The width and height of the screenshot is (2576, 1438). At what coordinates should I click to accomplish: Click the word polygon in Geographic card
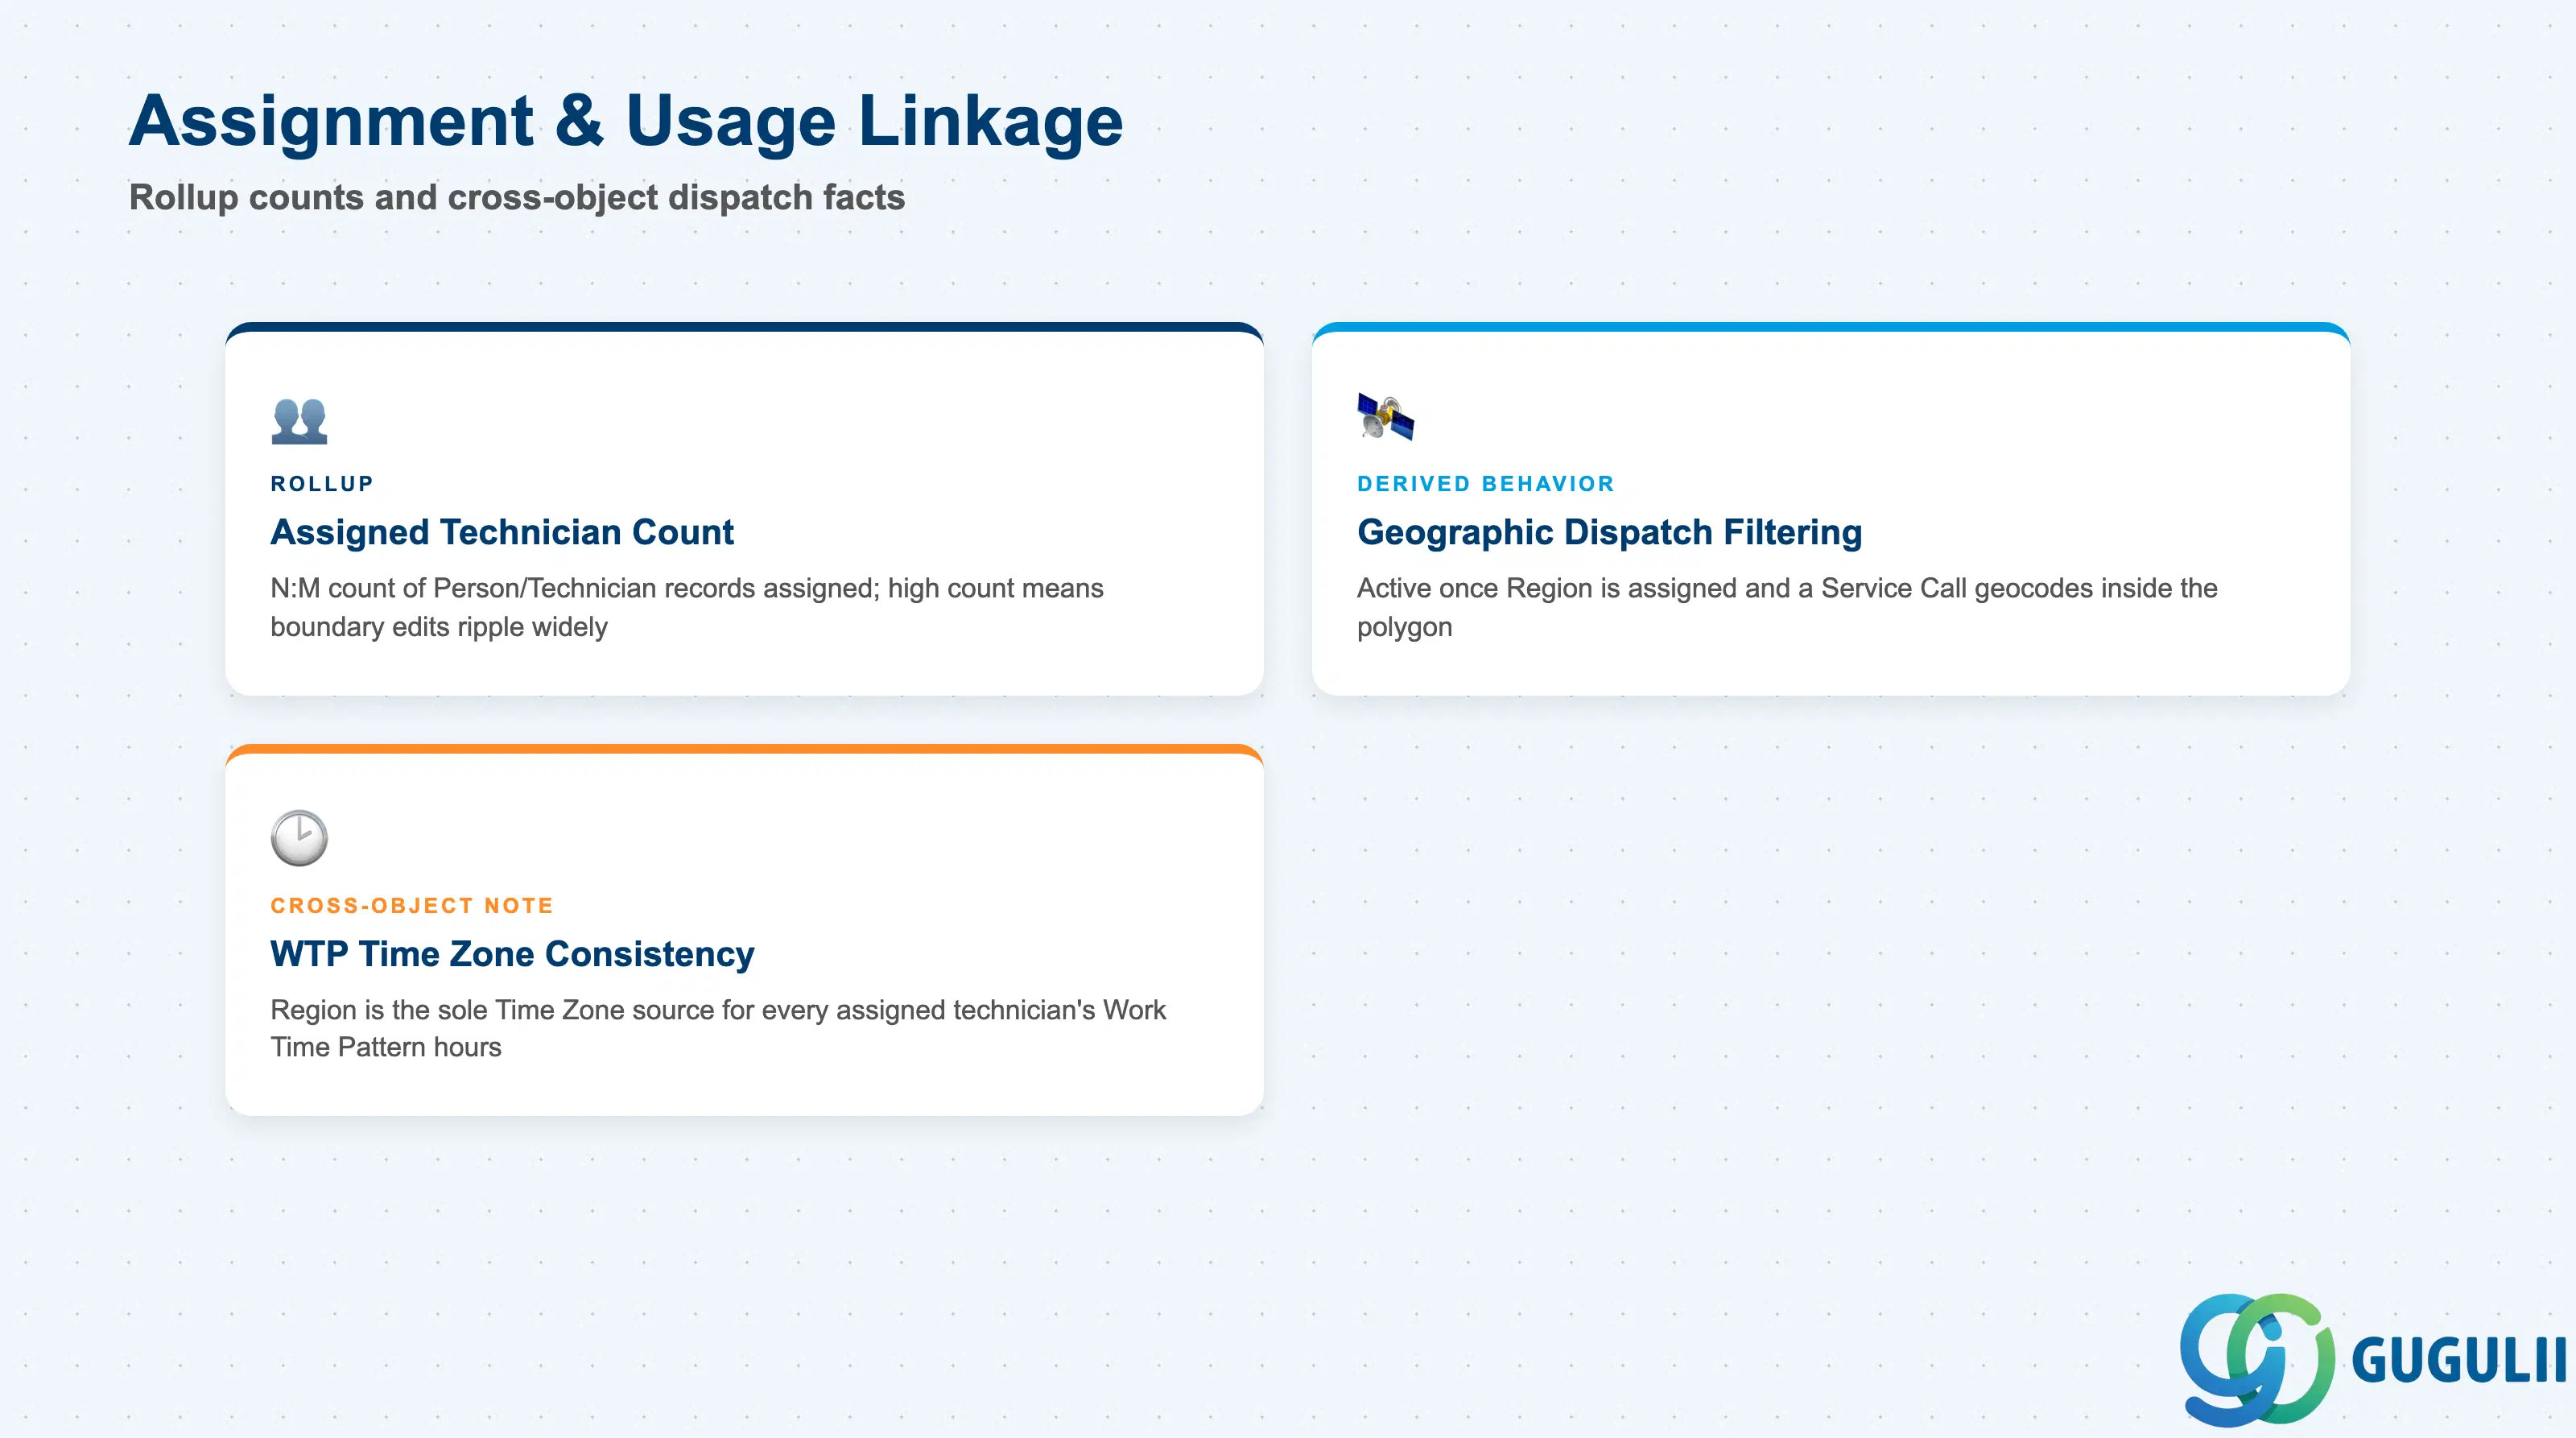coord(1404,628)
